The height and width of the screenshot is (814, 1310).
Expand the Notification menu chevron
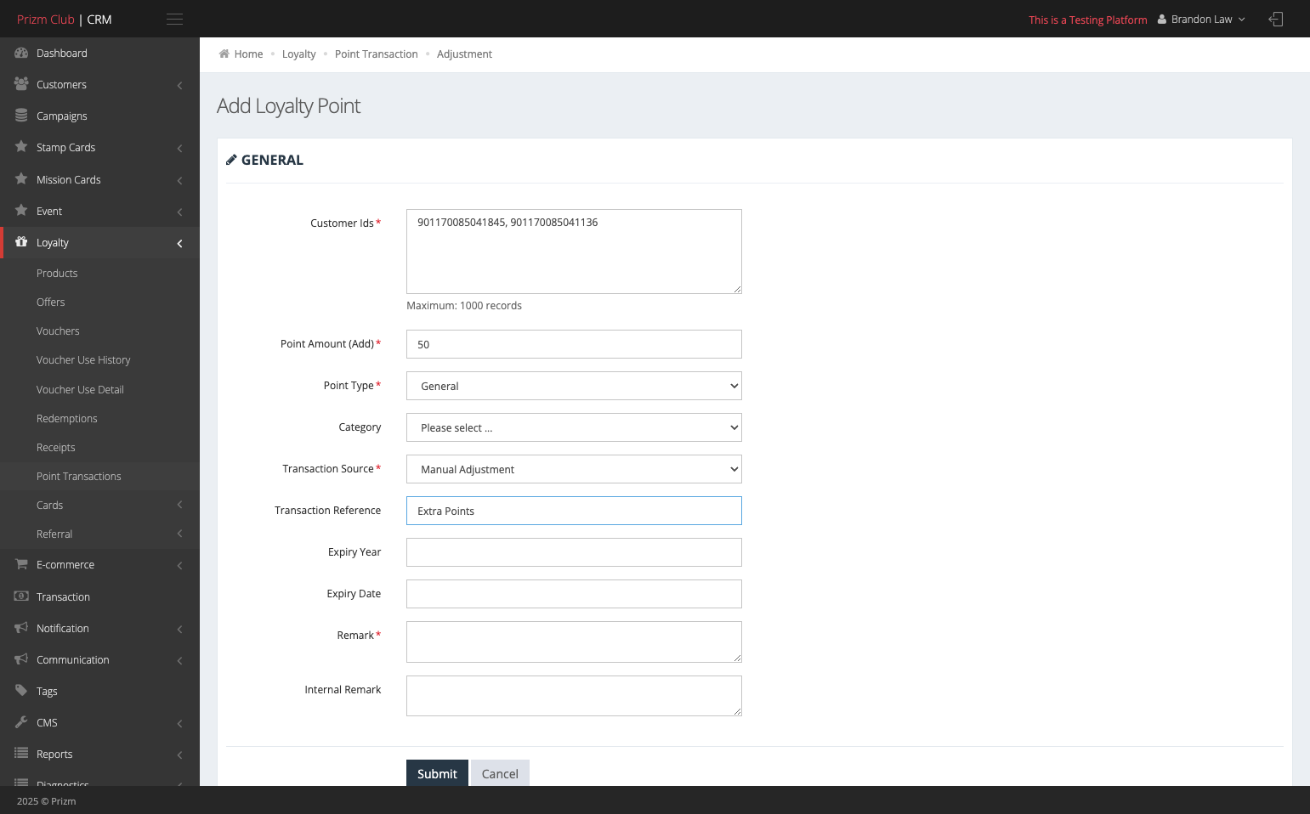pyautogui.click(x=179, y=629)
